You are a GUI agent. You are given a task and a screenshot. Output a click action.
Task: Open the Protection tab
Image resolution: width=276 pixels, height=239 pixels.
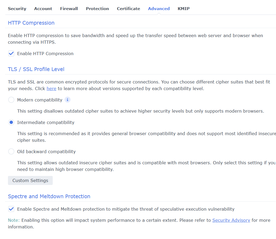click(x=97, y=9)
